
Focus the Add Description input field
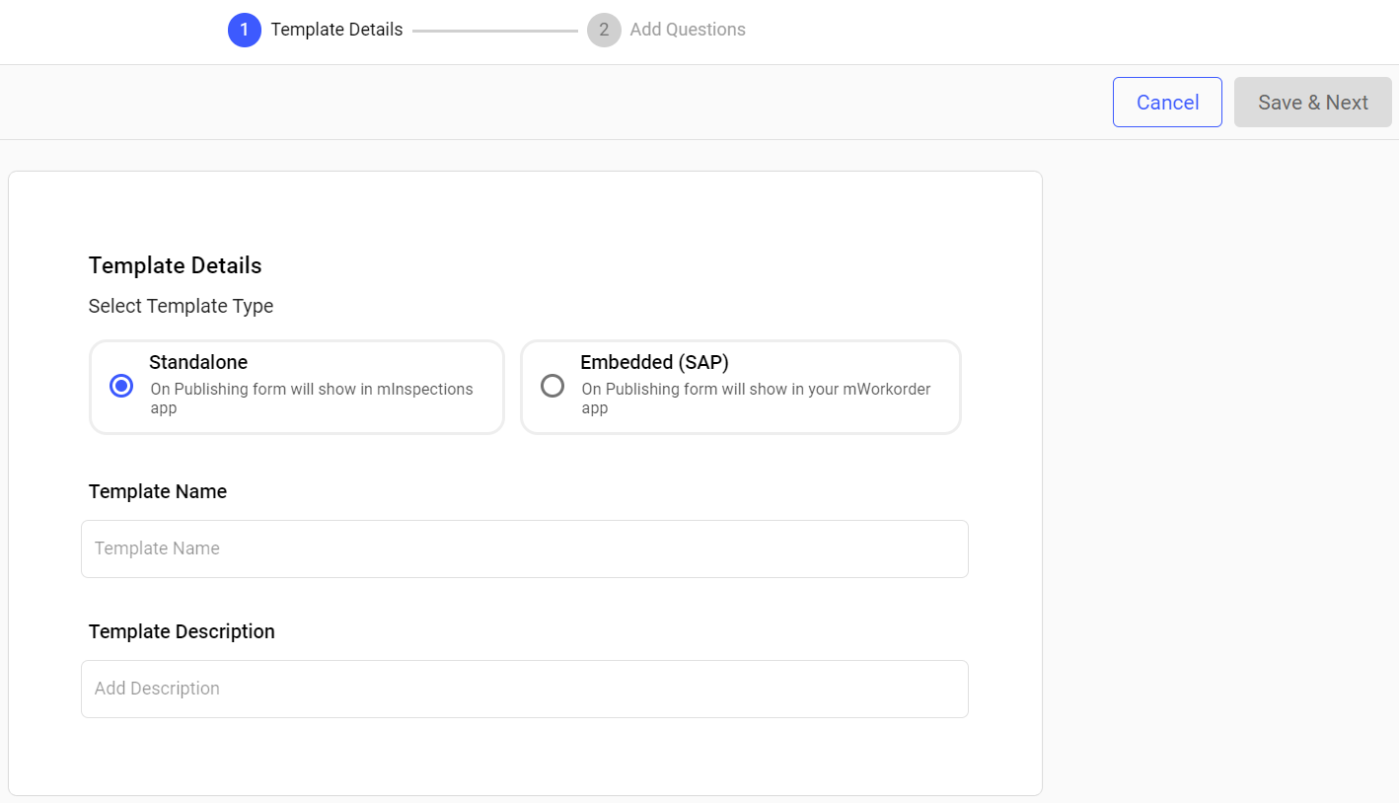point(524,689)
